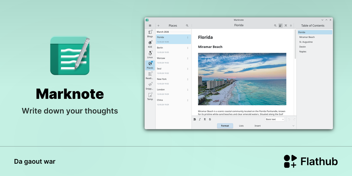Search within the Florida note
352x176 pixels.
click(x=275, y=26)
